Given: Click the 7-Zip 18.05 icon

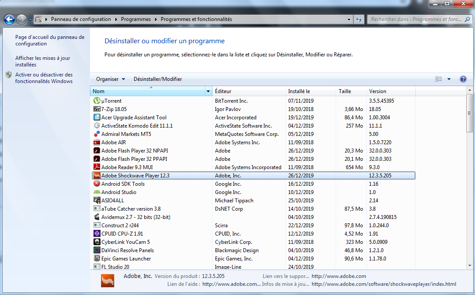Looking at the screenshot, I should [97, 109].
